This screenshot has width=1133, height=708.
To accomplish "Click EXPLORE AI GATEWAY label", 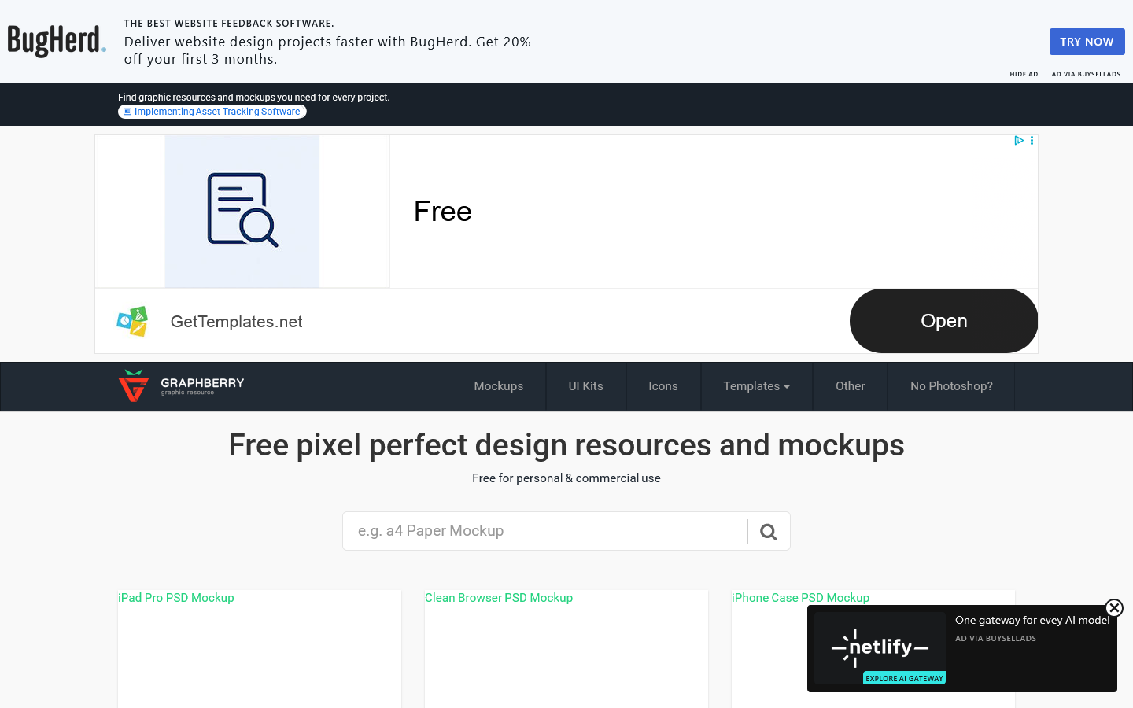I will [904, 678].
